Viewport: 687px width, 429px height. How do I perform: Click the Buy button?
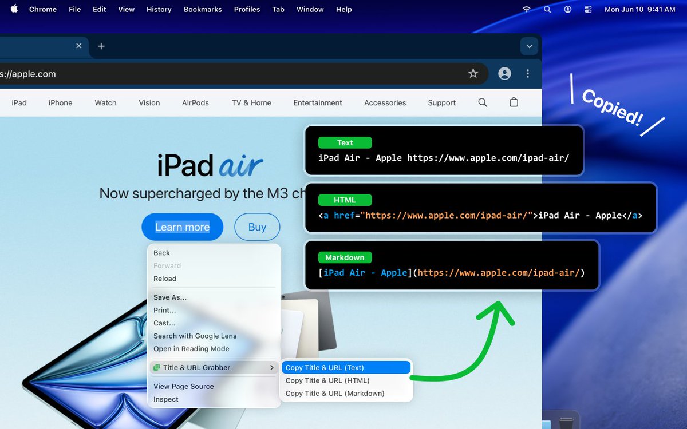[x=257, y=227]
